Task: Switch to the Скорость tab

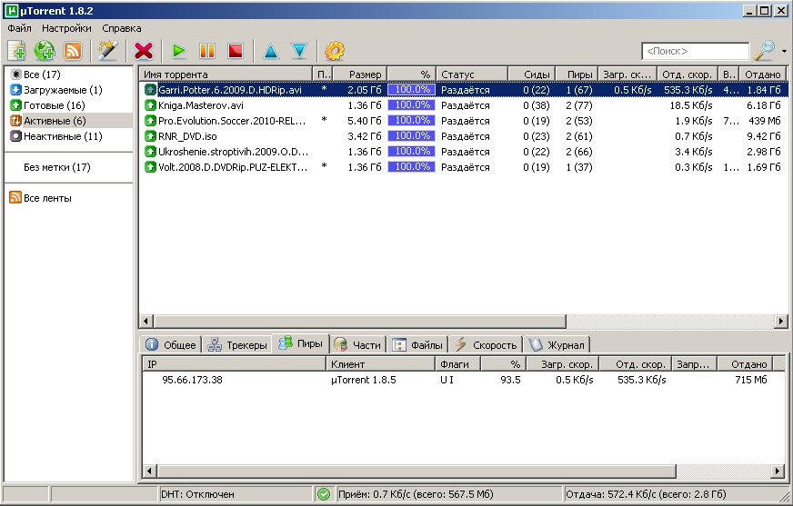Action: point(486,345)
